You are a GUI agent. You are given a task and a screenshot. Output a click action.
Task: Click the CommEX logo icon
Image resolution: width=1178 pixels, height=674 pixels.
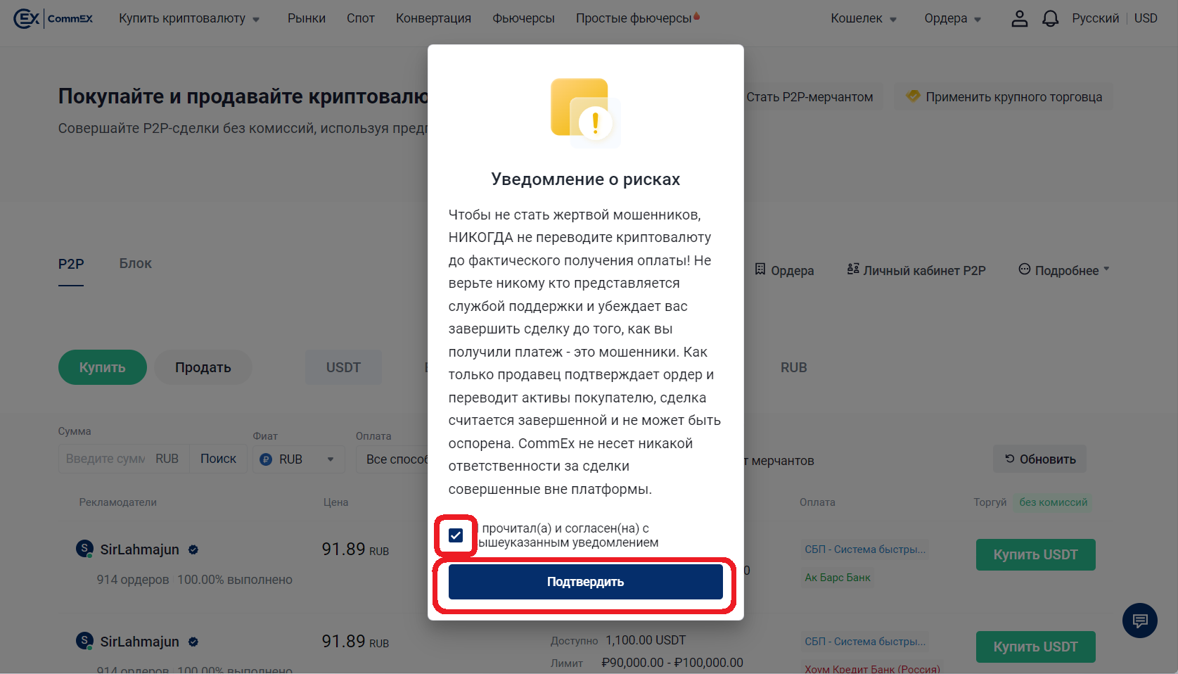click(27, 18)
